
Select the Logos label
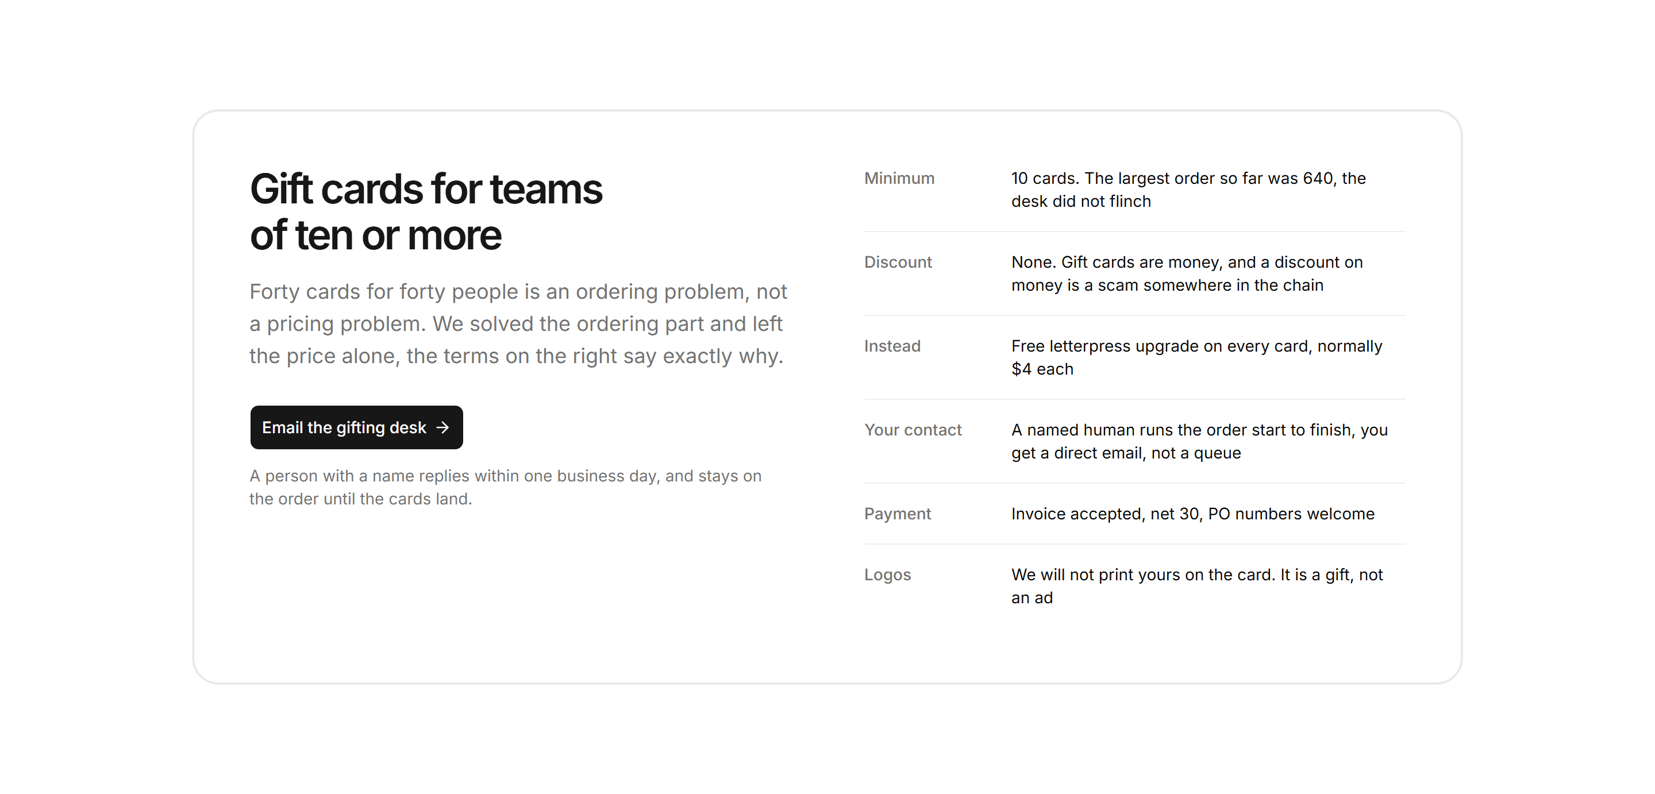pyautogui.click(x=887, y=575)
